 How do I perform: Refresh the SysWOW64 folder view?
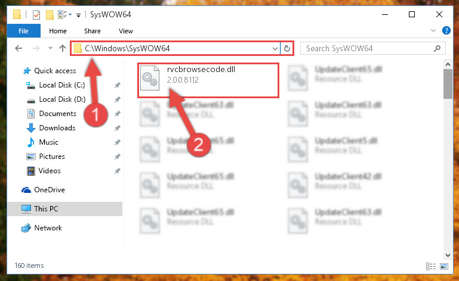click(287, 48)
